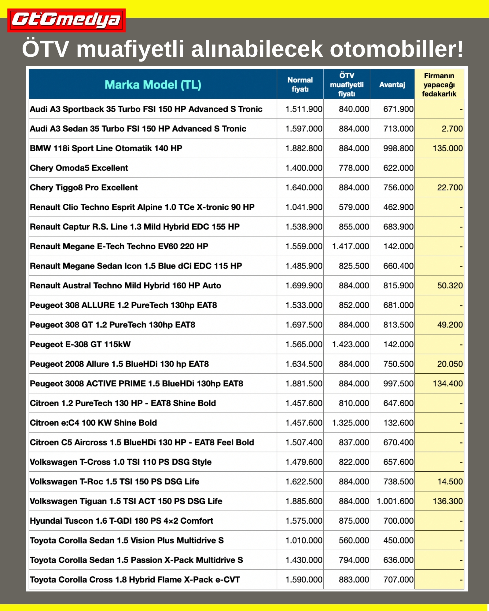Click the 1.001.600 Avantaj value for Tiguan
The width and height of the screenshot is (489, 611).
(x=395, y=501)
